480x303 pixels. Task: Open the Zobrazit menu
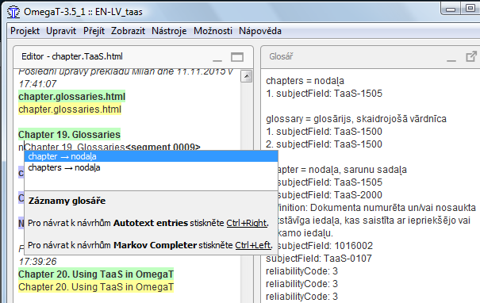(128, 31)
